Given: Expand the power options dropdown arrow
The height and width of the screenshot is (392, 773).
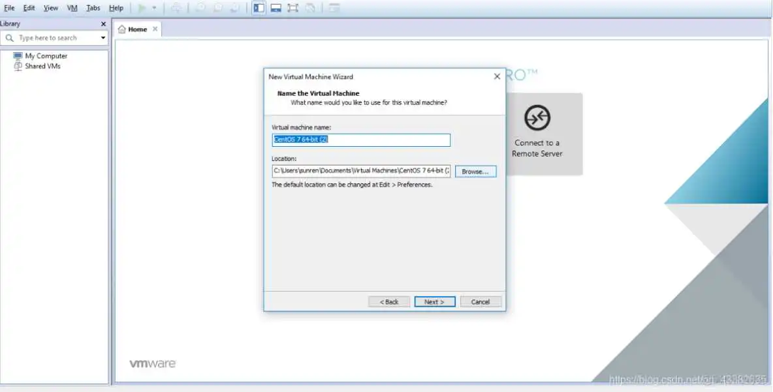Looking at the screenshot, I should [x=154, y=8].
